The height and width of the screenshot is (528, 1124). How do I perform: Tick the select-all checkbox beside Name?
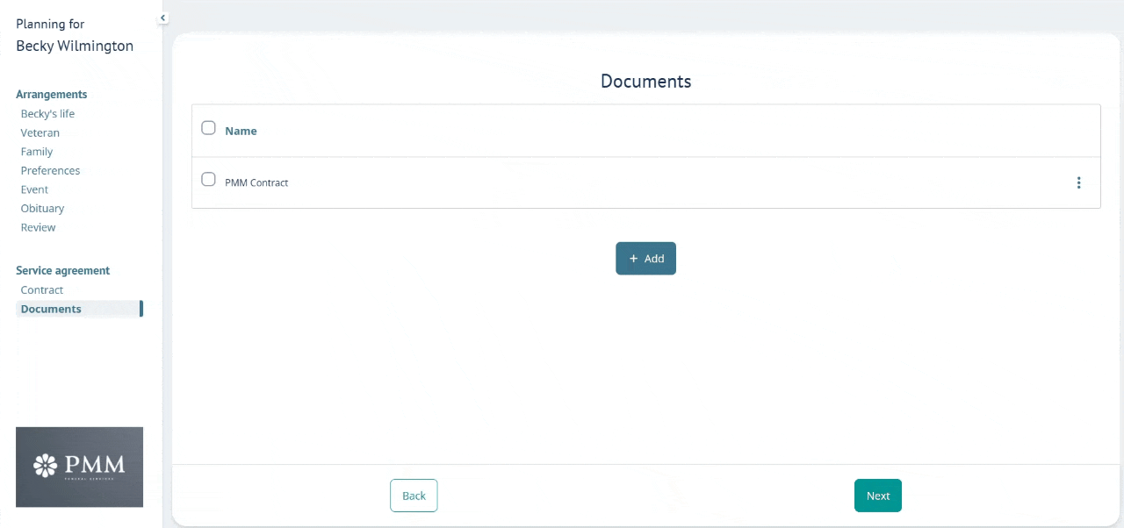(208, 128)
